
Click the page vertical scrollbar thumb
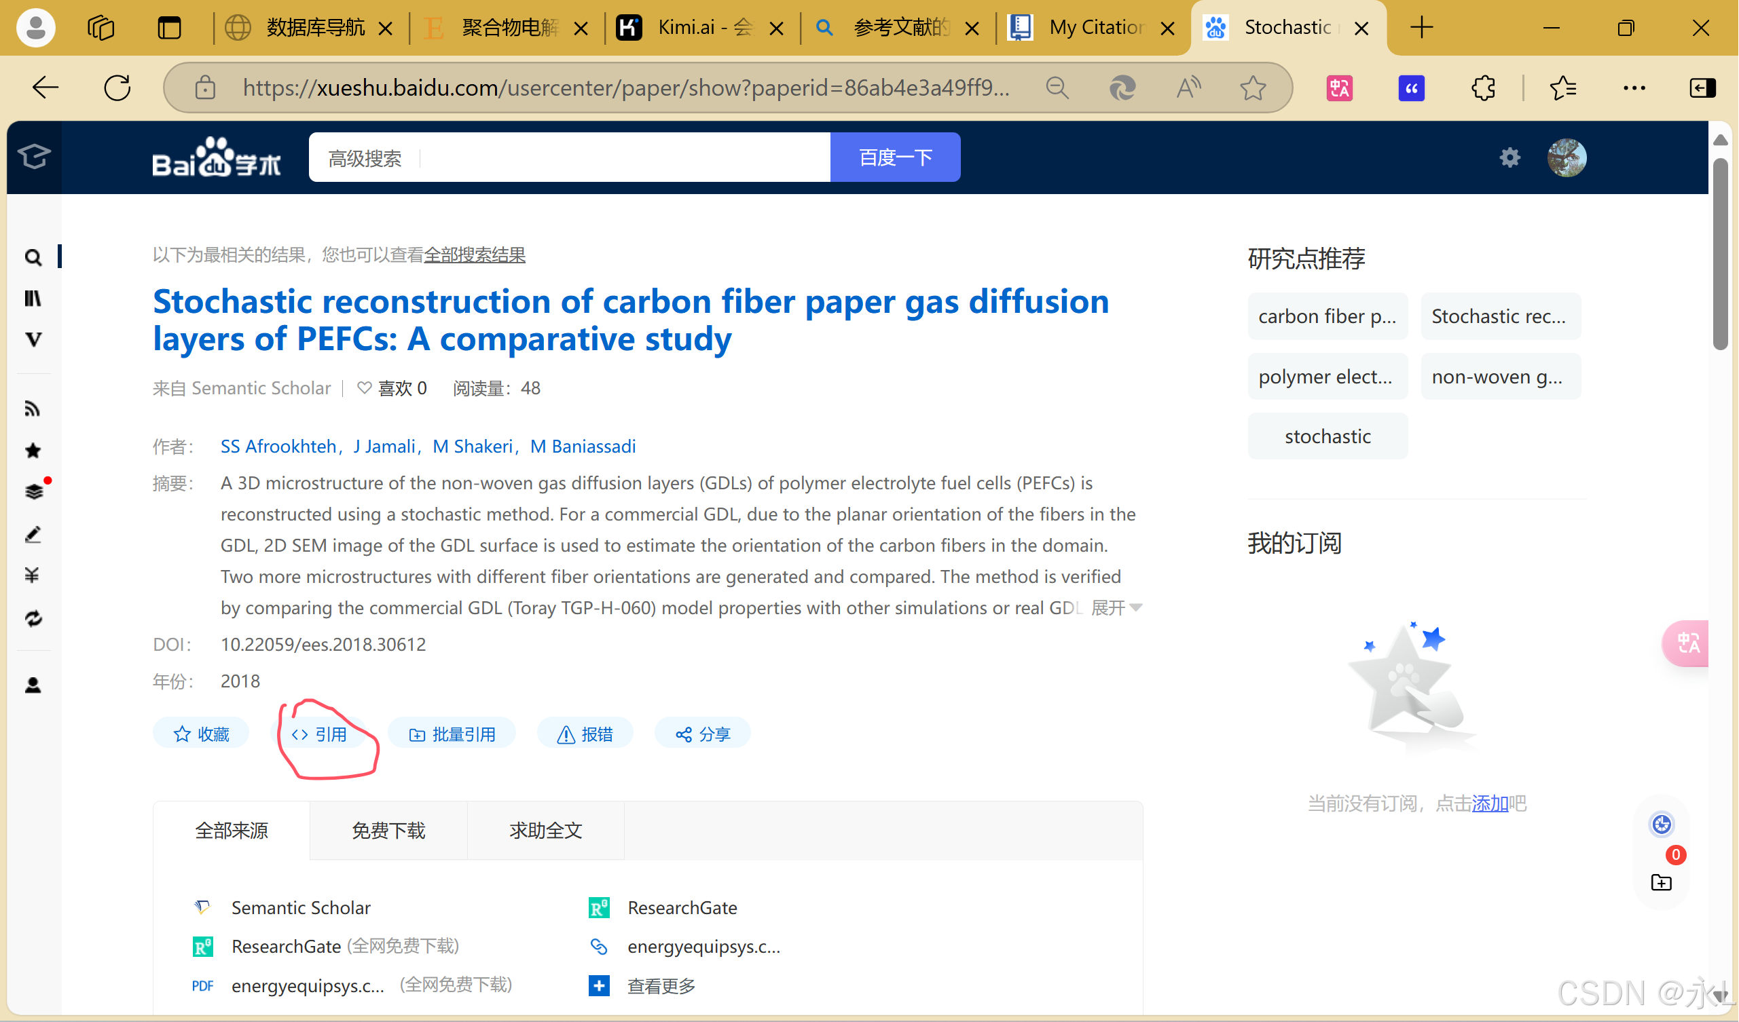point(1720,255)
